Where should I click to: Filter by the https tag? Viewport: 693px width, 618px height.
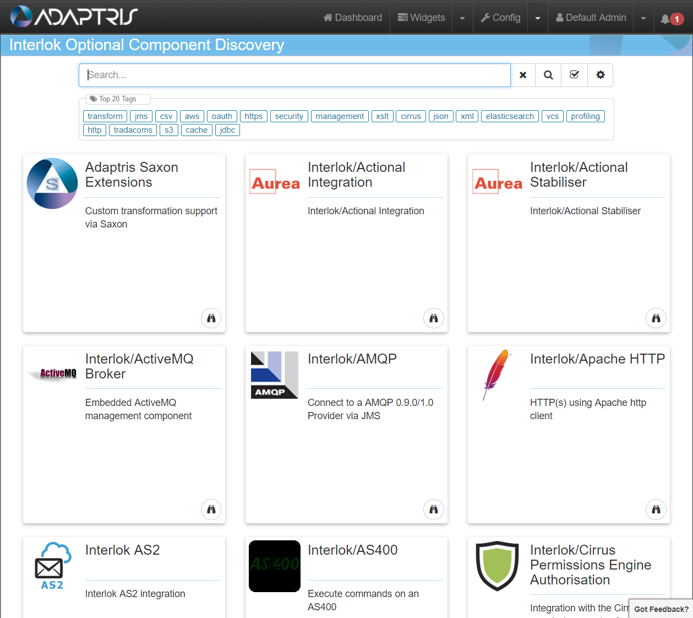pos(254,116)
